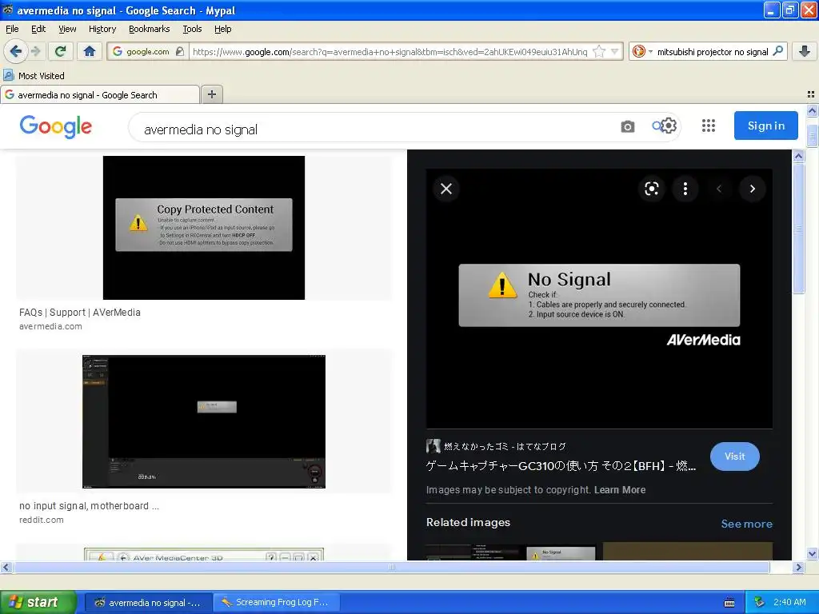Go back using the browser back arrow
This screenshot has height=614, width=819.
click(x=15, y=51)
